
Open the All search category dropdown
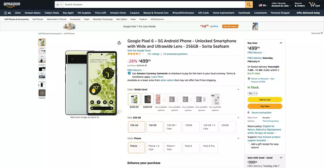pos(58,5)
